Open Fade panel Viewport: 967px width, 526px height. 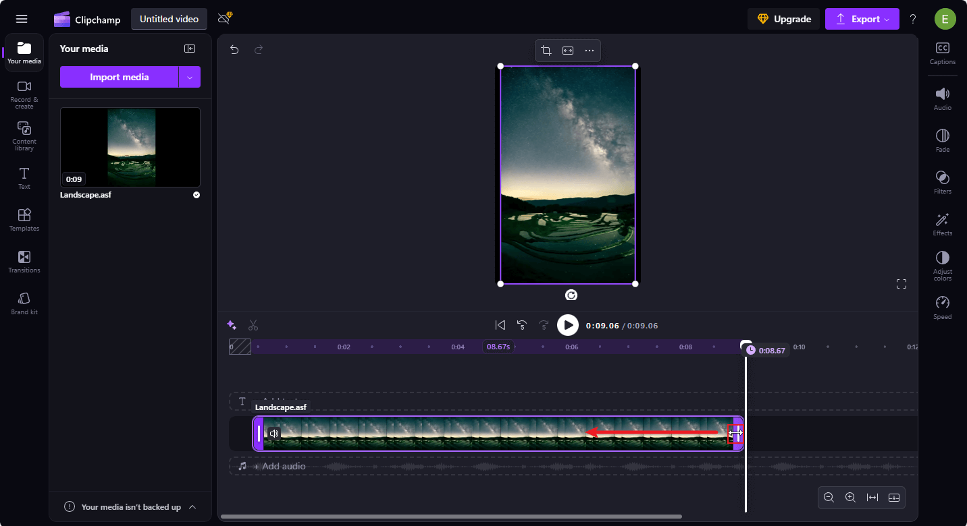click(943, 140)
